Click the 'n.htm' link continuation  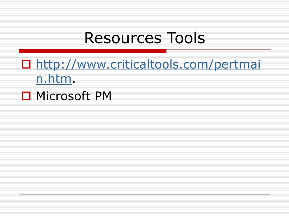pyautogui.click(x=54, y=79)
